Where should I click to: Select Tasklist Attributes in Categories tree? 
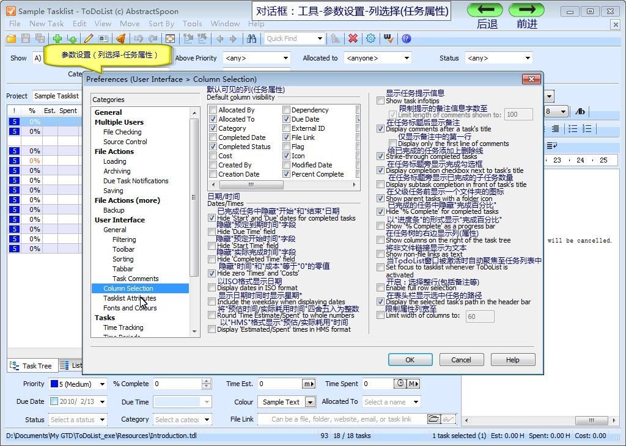pos(130,298)
